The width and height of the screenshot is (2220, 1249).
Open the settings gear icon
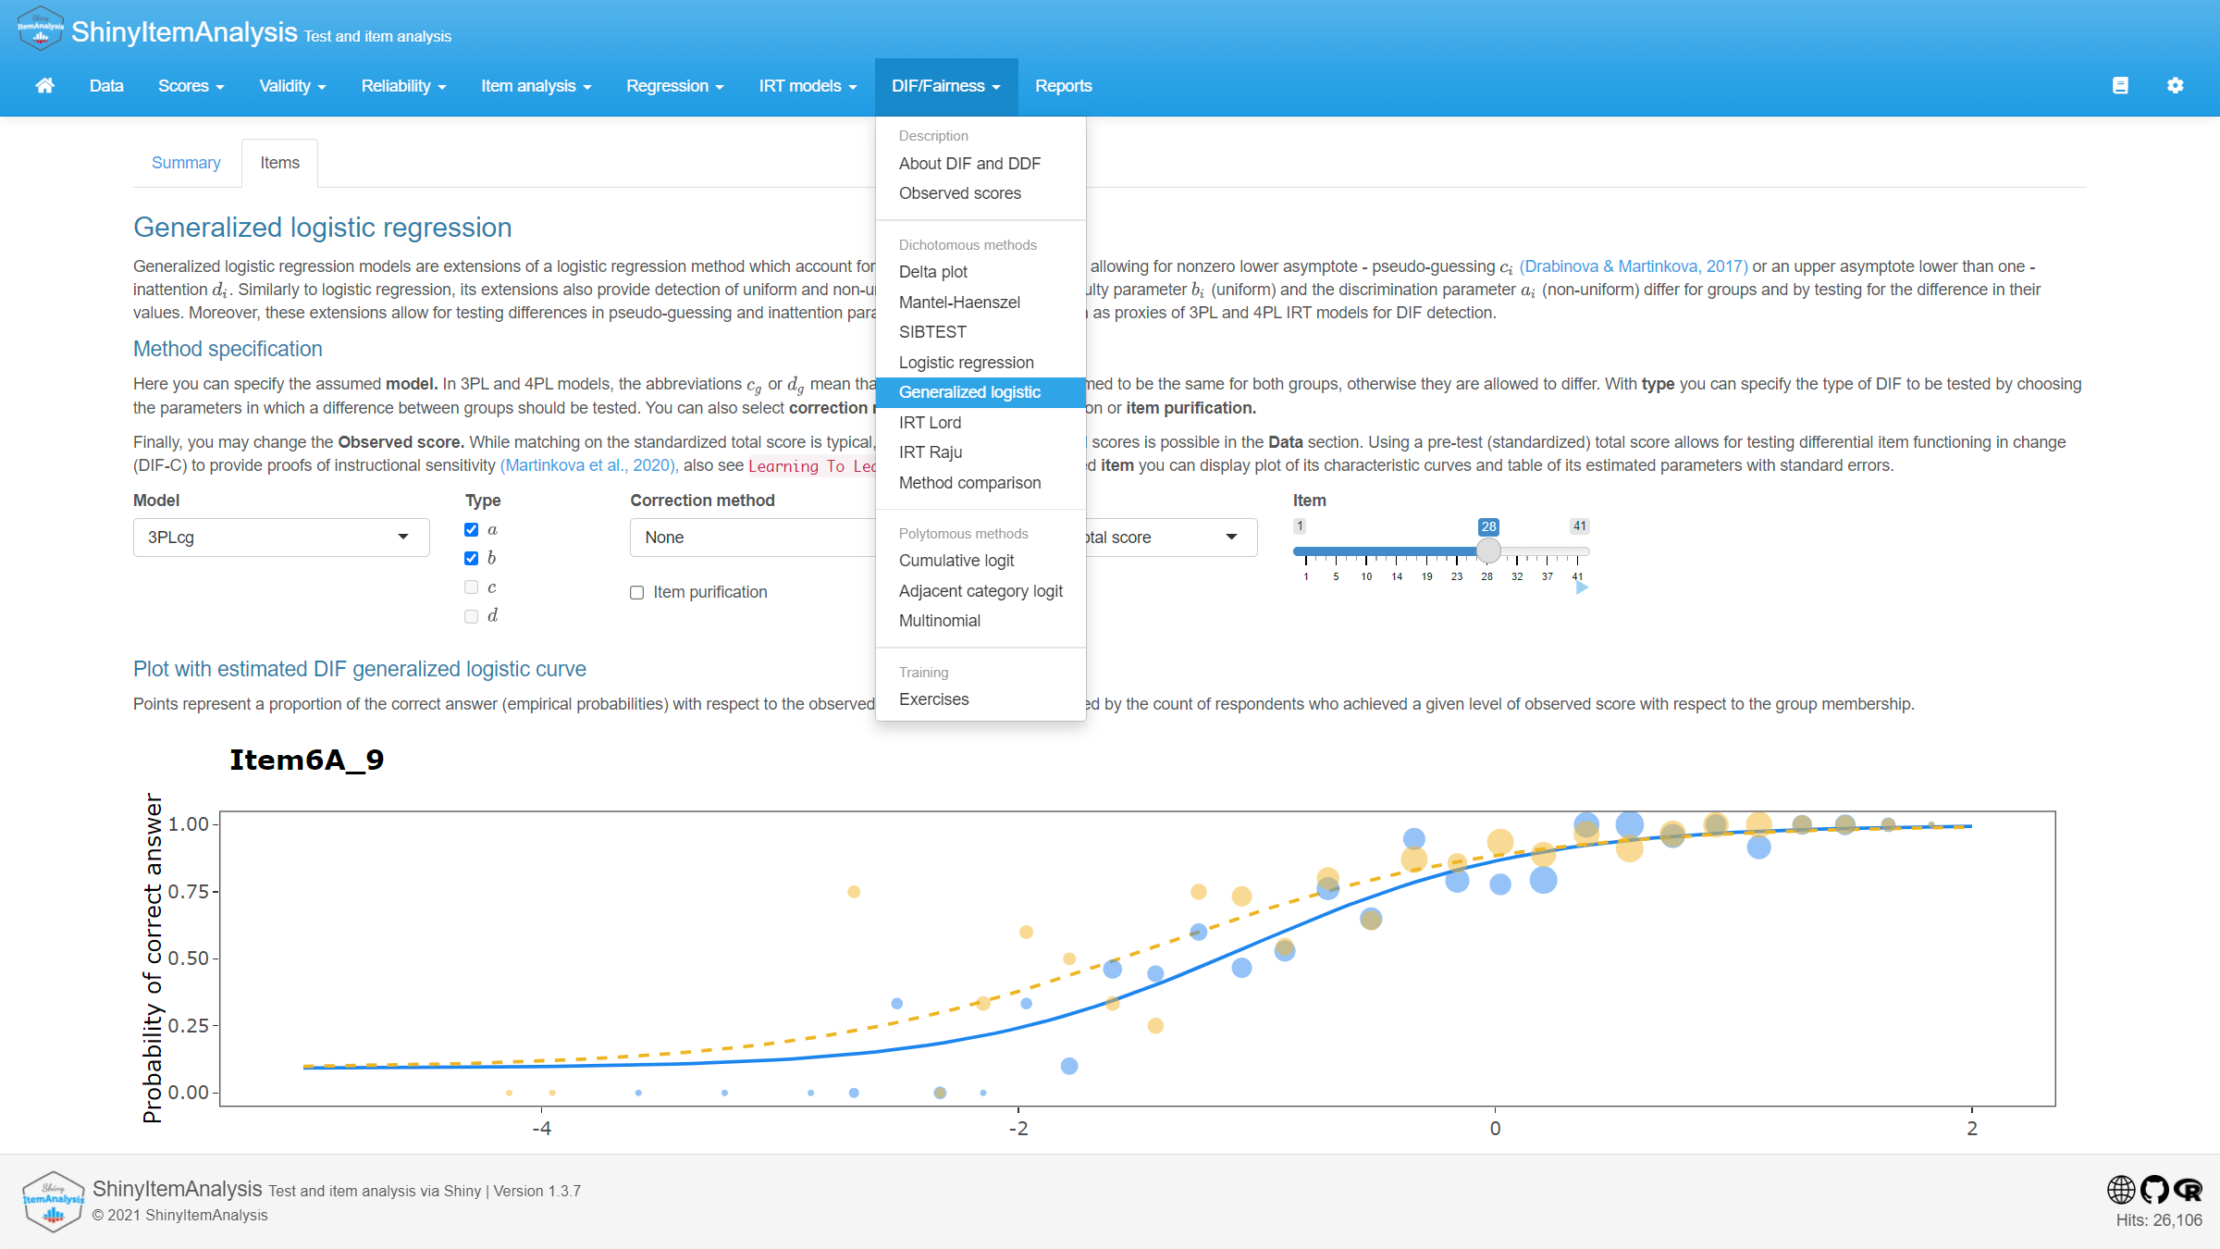2175,86
